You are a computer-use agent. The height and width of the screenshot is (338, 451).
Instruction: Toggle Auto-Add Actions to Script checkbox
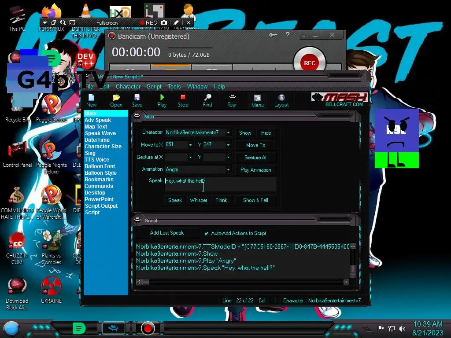pyautogui.click(x=206, y=233)
